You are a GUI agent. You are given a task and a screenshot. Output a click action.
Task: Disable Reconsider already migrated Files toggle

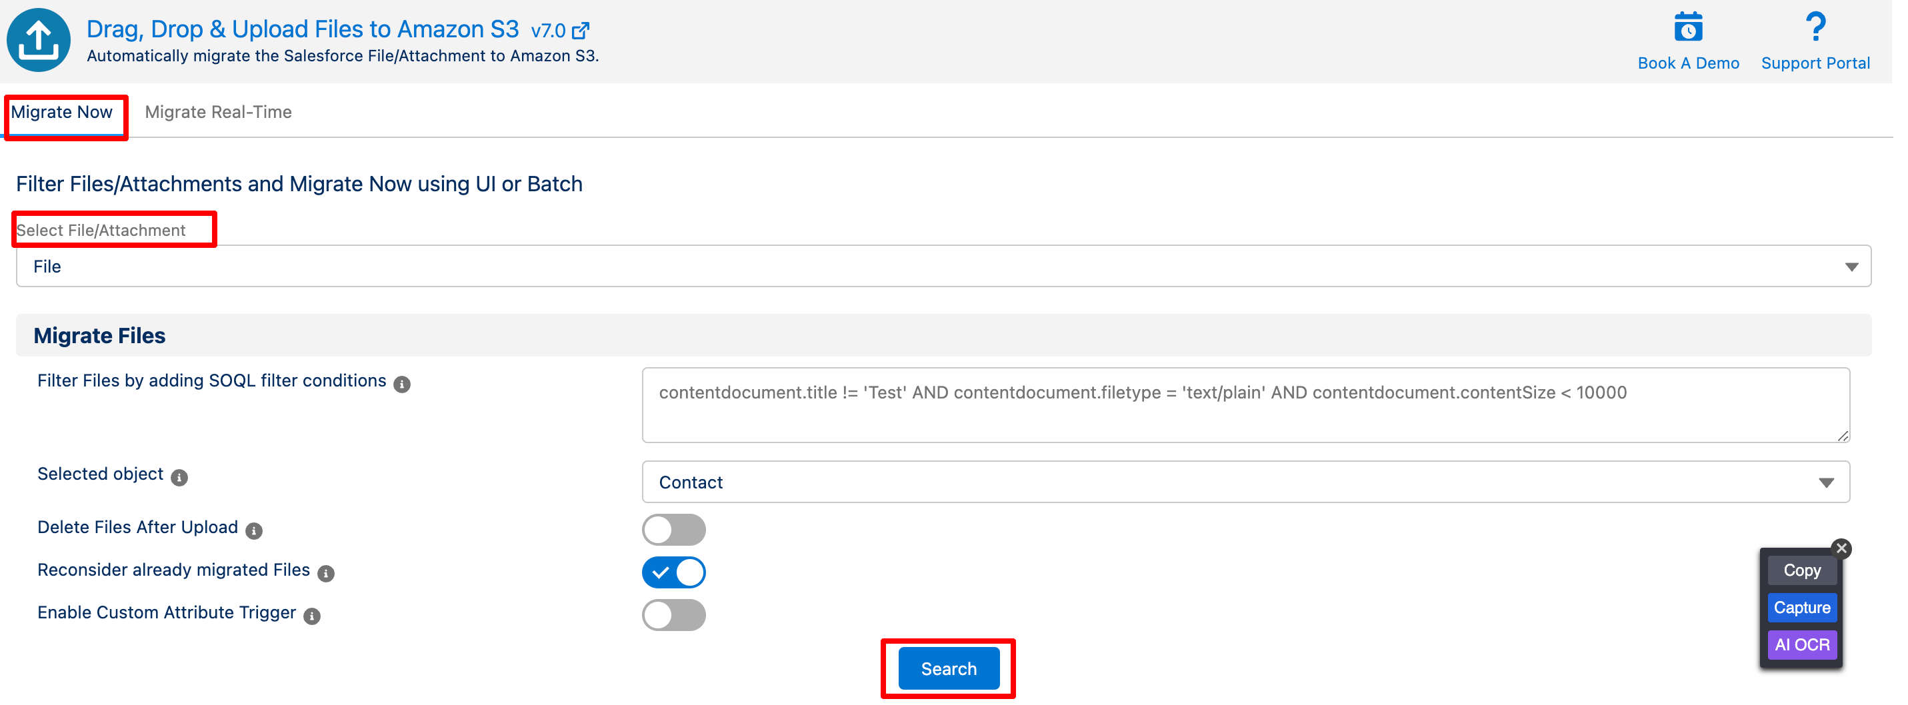674,572
